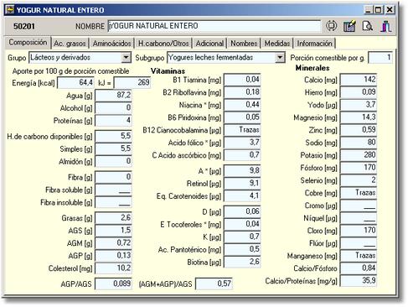This screenshot has width=408, height=307.
Task: Switch to the Composición tab
Action: [x=28, y=43]
